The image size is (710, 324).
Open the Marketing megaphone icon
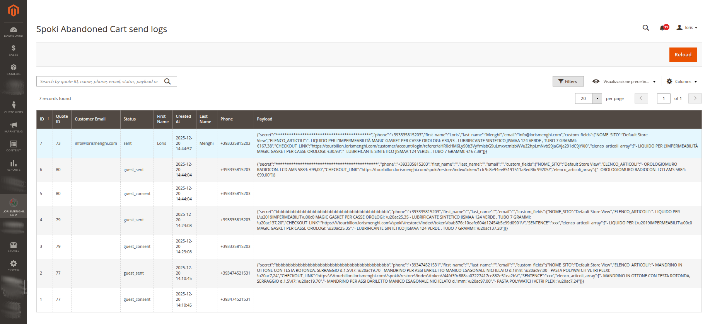point(14,127)
